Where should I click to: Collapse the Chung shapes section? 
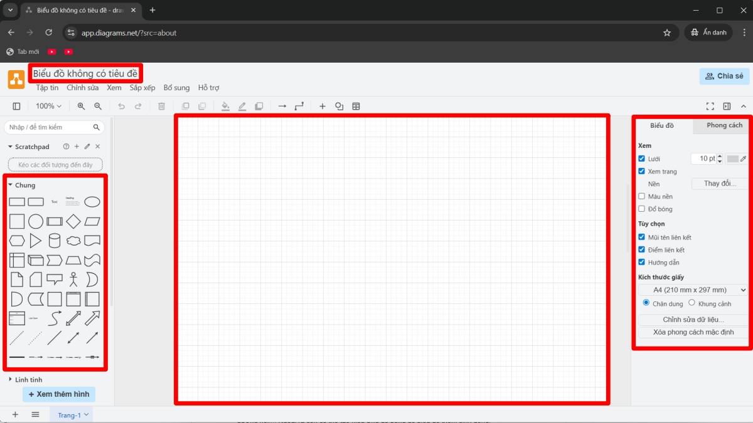pyautogui.click(x=22, y=185)
